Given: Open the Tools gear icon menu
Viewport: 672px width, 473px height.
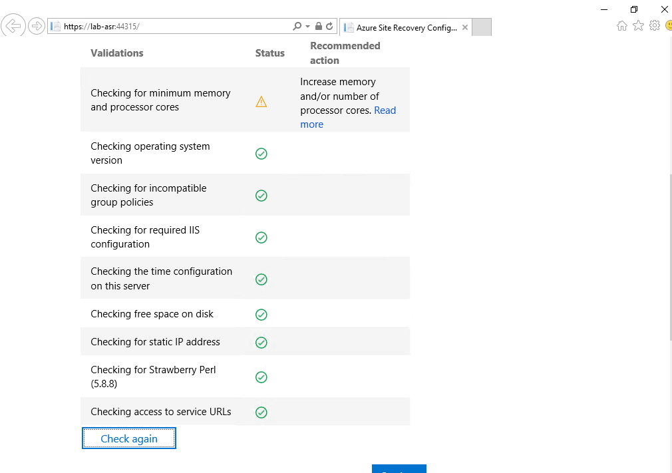Looking at the screenshot, I should coord(654,26).
